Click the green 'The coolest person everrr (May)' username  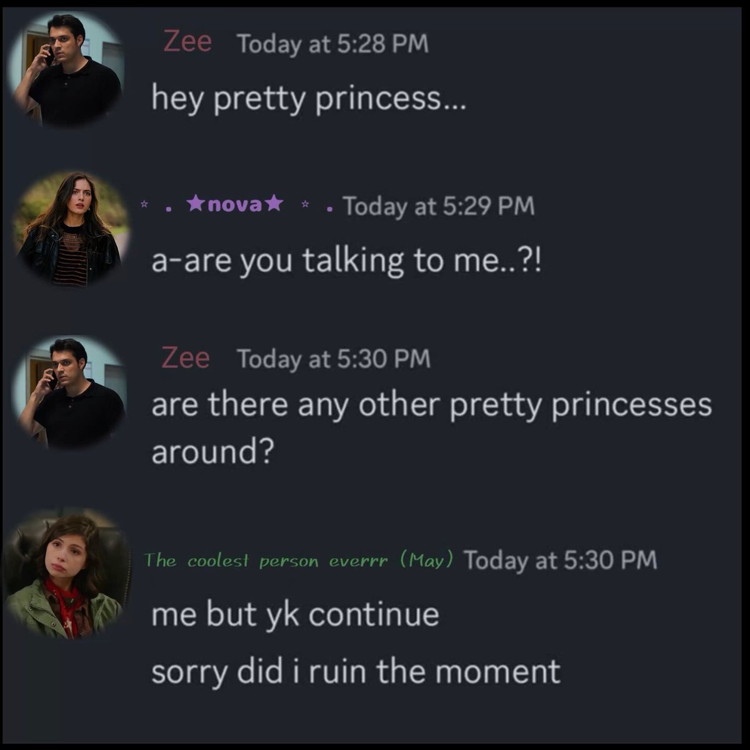pos(298,560)
